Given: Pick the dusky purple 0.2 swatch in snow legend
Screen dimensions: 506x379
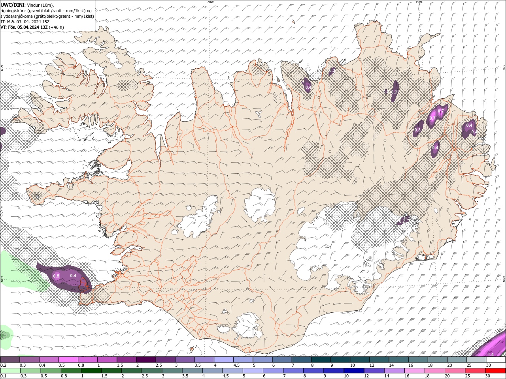Looking at the screenshot, I should pyautogui.click(x=10, y=360).
